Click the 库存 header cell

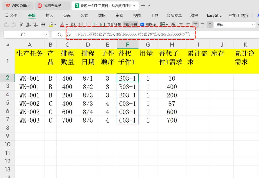tap(222, 61)
